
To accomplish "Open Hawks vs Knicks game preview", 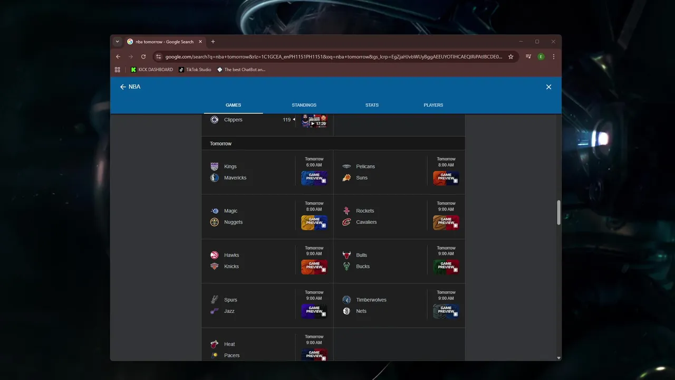I will (314, 267).
